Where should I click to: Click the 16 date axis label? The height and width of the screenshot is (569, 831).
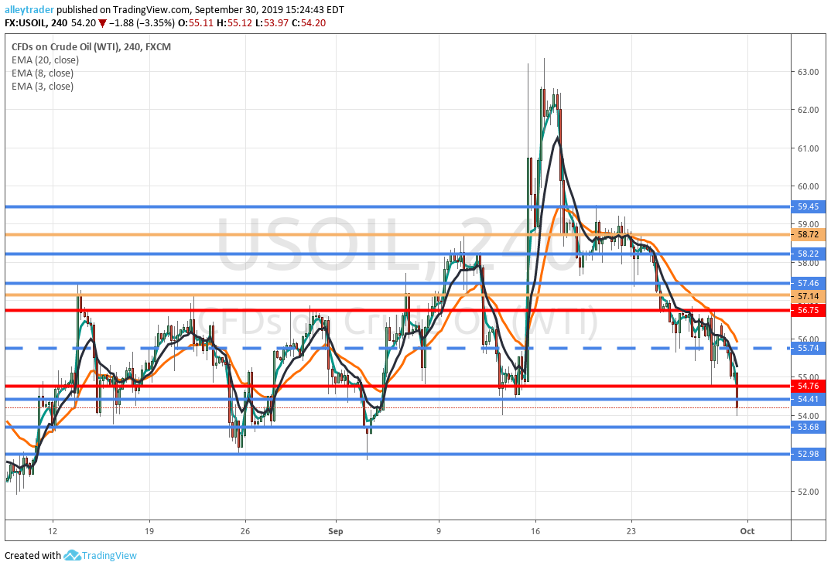pyautogui.click(x=535, y=531)
